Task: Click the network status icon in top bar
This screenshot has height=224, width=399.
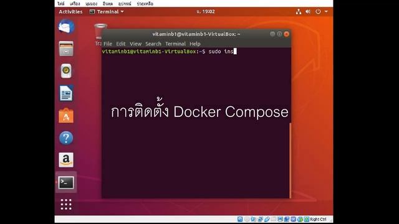Action: (x=299, y=12)
